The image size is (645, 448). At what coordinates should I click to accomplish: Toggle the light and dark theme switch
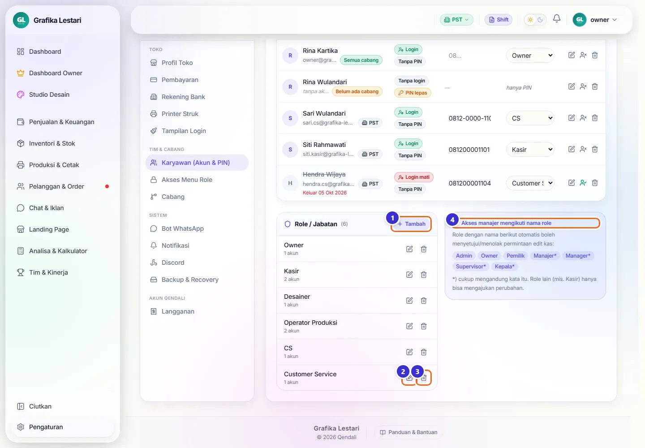click(535, 20)
